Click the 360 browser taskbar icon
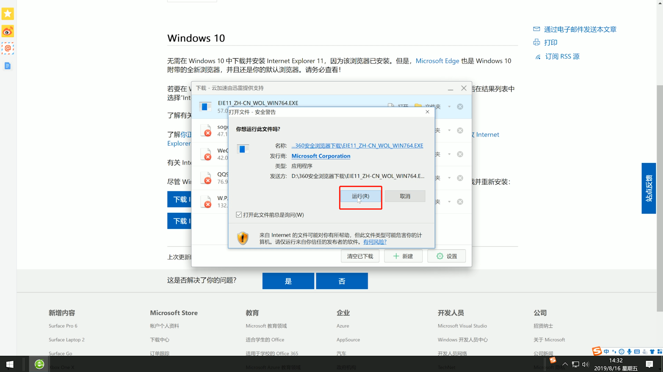Viewport: 663px width, 372px height. (39, 364)
